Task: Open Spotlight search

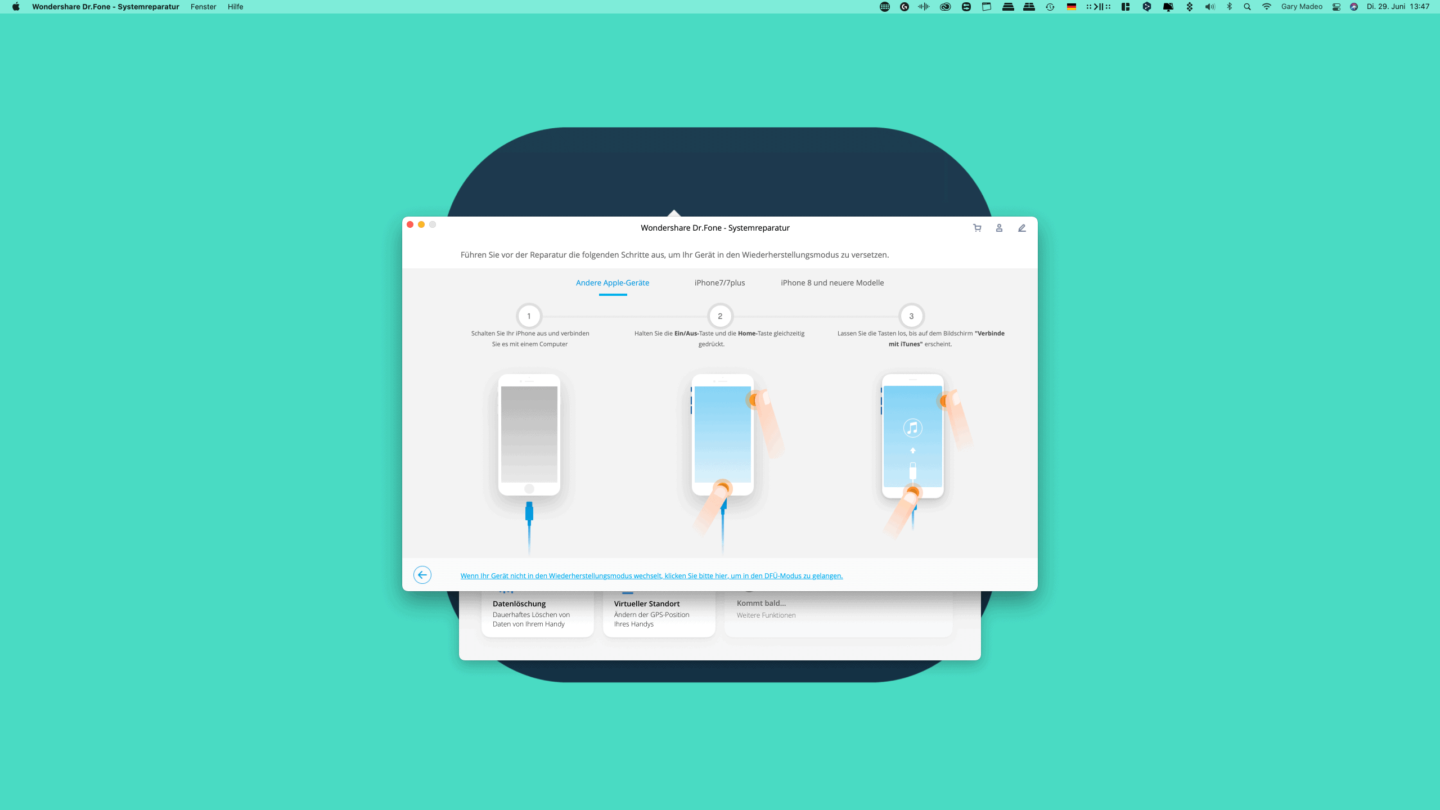Action: 1248,7
